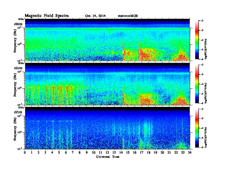The height and width of the screenshot is (175, 226).
Task: Click the log(PSD) units label beside dH/dt scale
Action: [206, 49]
